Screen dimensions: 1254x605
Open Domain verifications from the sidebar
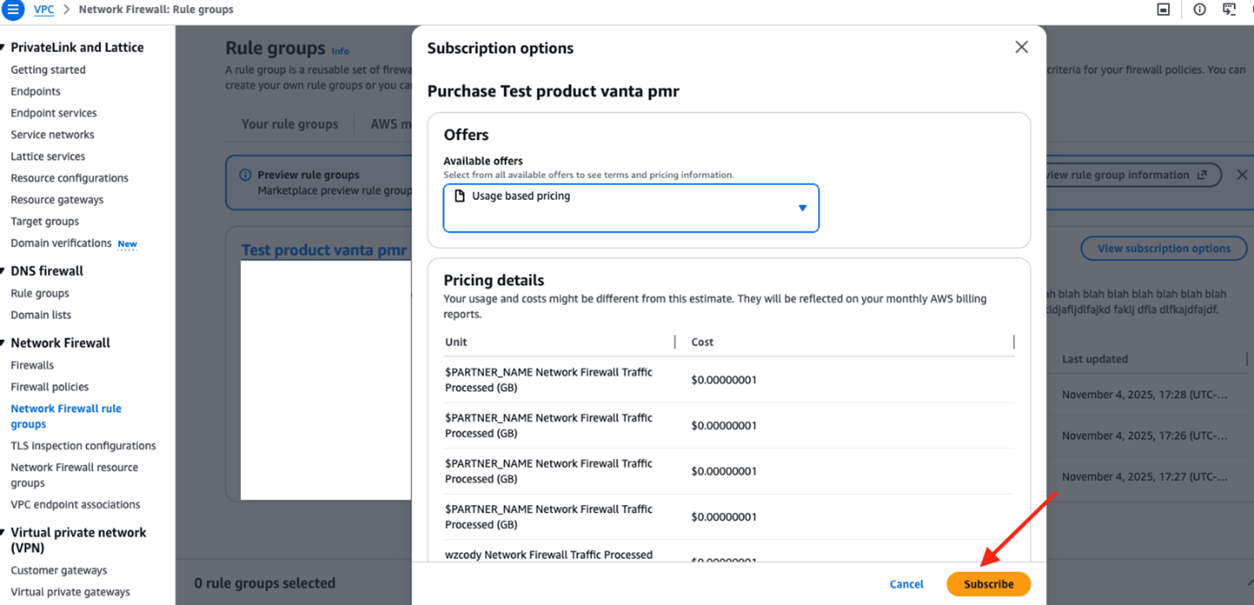[x=61, y=243]
